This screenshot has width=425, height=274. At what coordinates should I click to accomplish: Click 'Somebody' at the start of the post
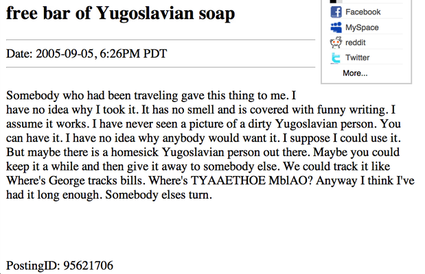[x=33, y=95]
